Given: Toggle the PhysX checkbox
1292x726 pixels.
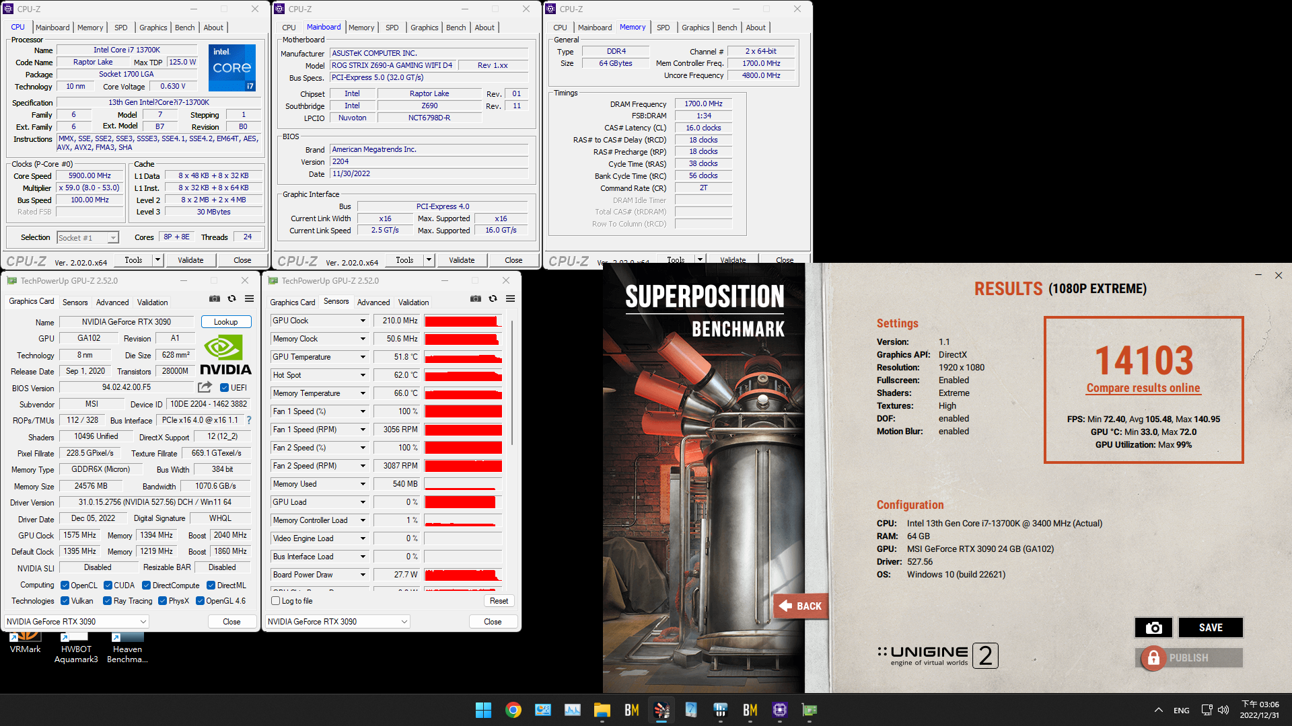Looking at the screenshot, I should (x=162, y=601).
